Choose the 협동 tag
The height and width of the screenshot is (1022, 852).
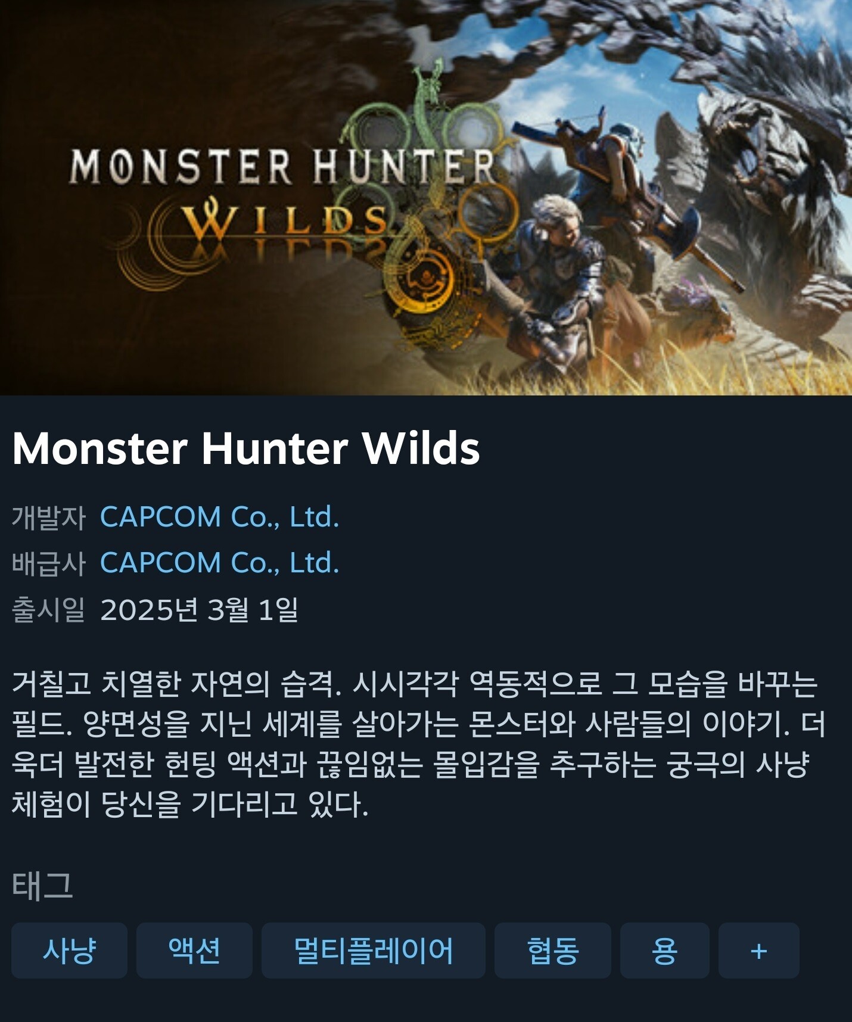553,951
